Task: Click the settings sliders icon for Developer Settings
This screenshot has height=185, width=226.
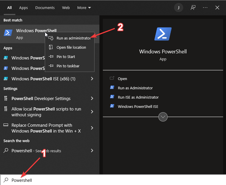Action: pos(5,98)
